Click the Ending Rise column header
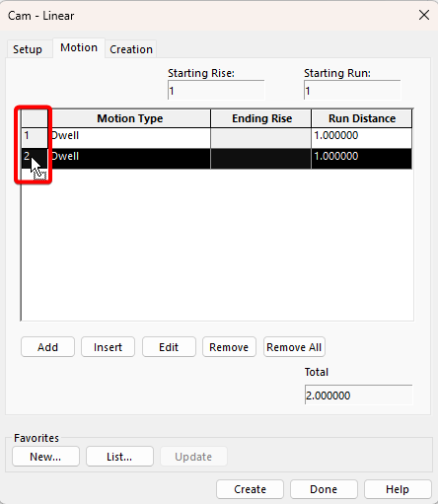 (x=261, y=118)
